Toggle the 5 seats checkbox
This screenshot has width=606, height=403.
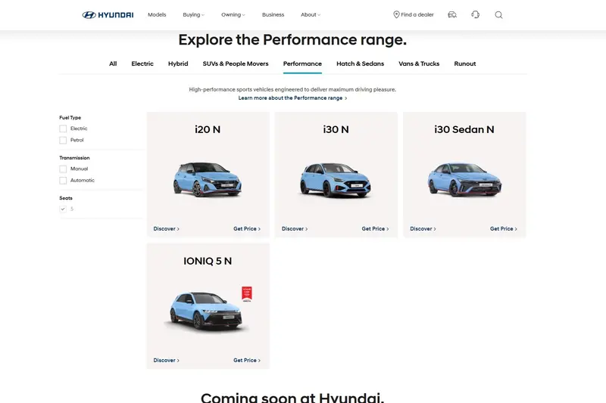pyautogui.click(x=63, y=209)
